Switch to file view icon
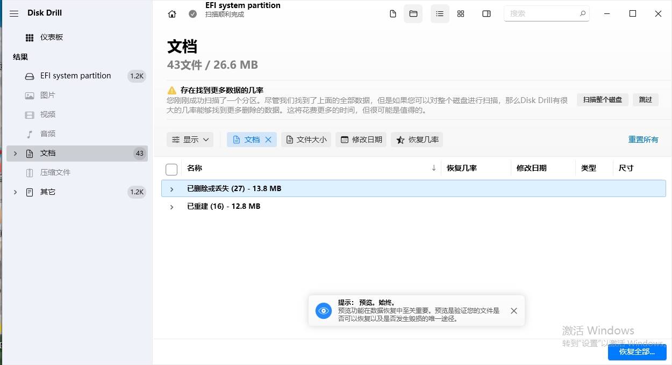The width and height of the screenshot is (672, 365). (x=393, y=14)
